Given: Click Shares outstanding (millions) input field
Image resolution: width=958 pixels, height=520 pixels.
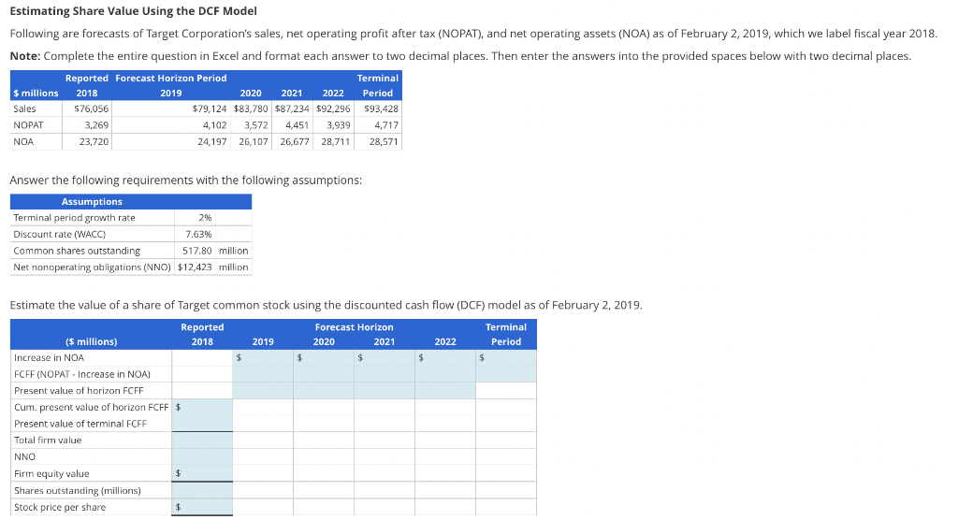Looking at the screenshot, I should point(202,491).
